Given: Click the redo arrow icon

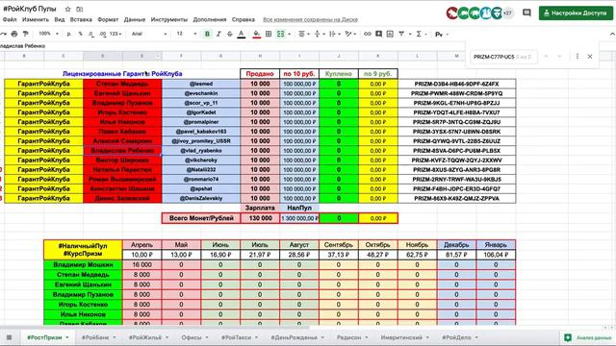Looking at the screenshot, I should [4, 35].
